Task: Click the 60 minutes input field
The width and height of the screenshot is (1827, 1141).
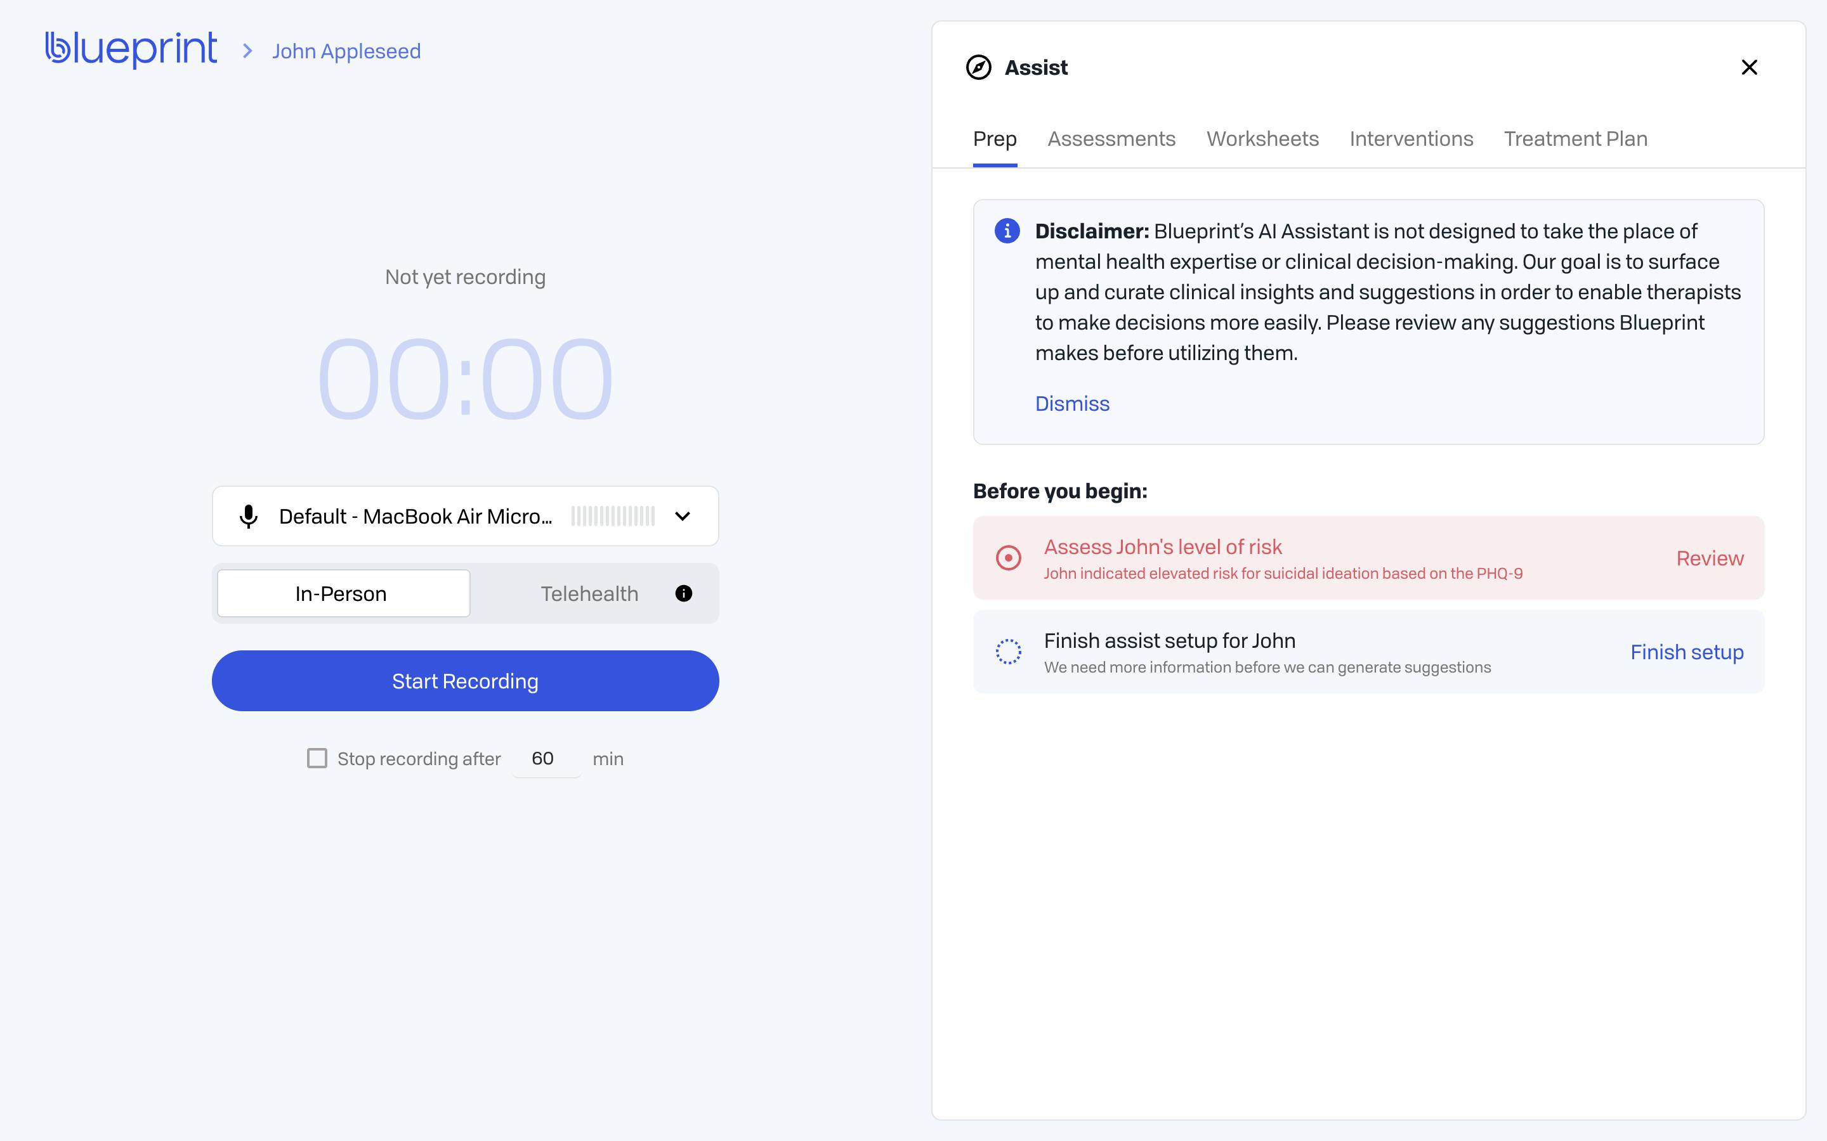Action: pos(545,758)
